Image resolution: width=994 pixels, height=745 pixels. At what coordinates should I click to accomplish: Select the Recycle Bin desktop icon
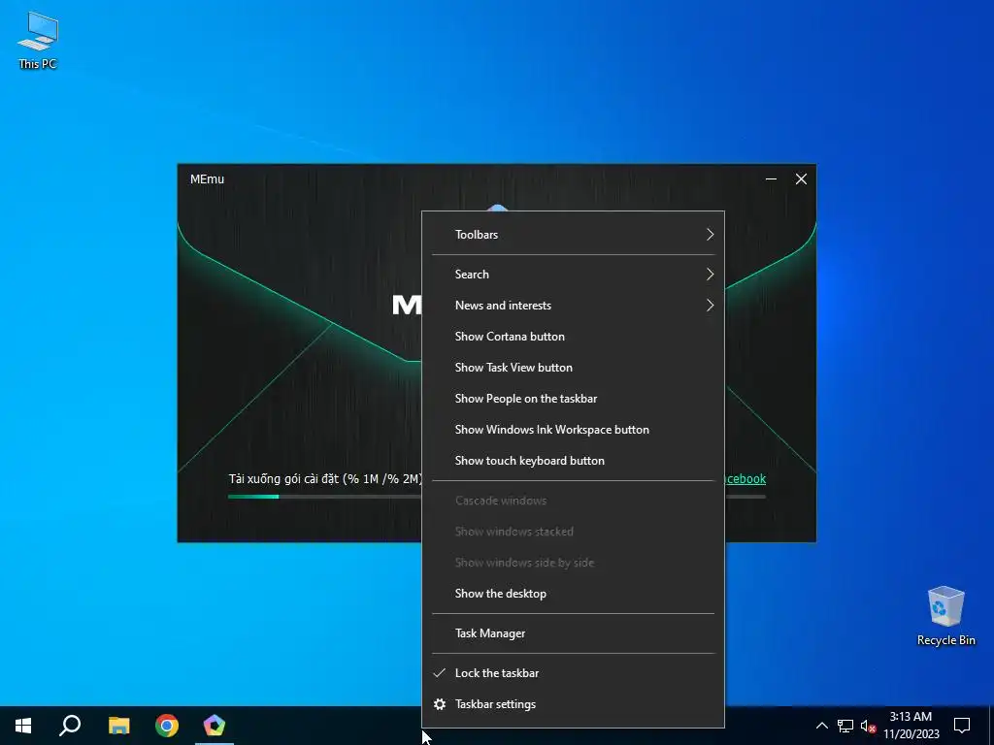point(945,616)
